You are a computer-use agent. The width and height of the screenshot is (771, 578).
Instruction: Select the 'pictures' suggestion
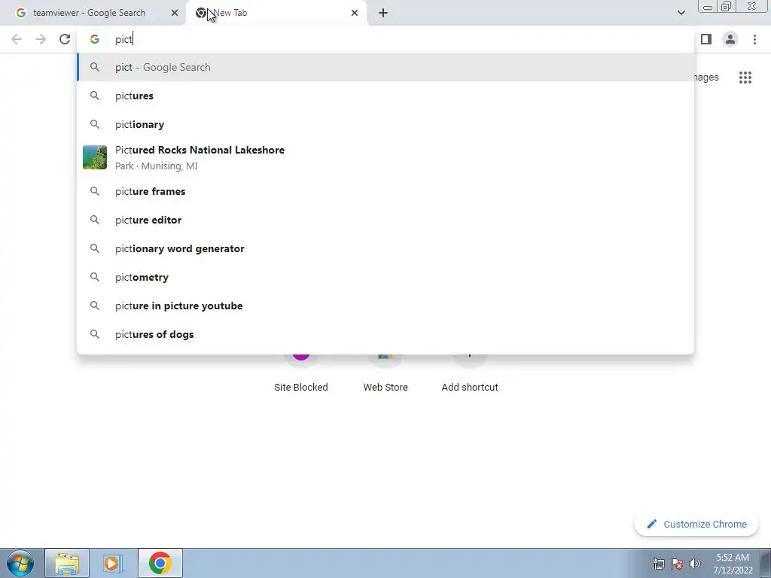coord(385,96)
